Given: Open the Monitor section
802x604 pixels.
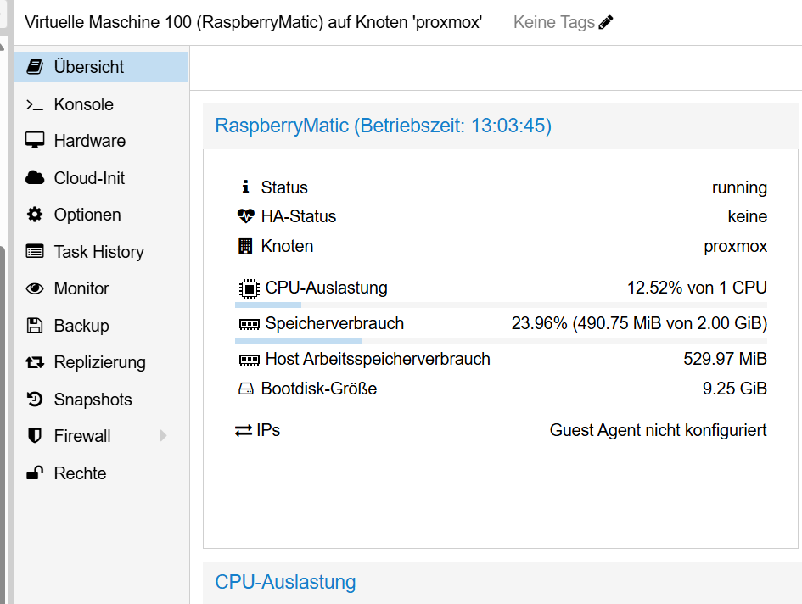Looking at the screenshot, I should coord(101,288).
